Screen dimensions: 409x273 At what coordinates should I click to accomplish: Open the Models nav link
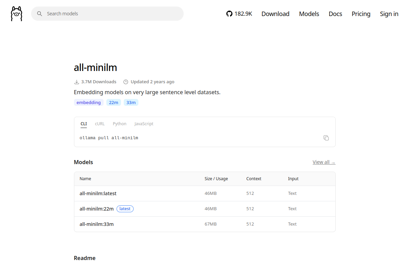(x=309, y=14)
